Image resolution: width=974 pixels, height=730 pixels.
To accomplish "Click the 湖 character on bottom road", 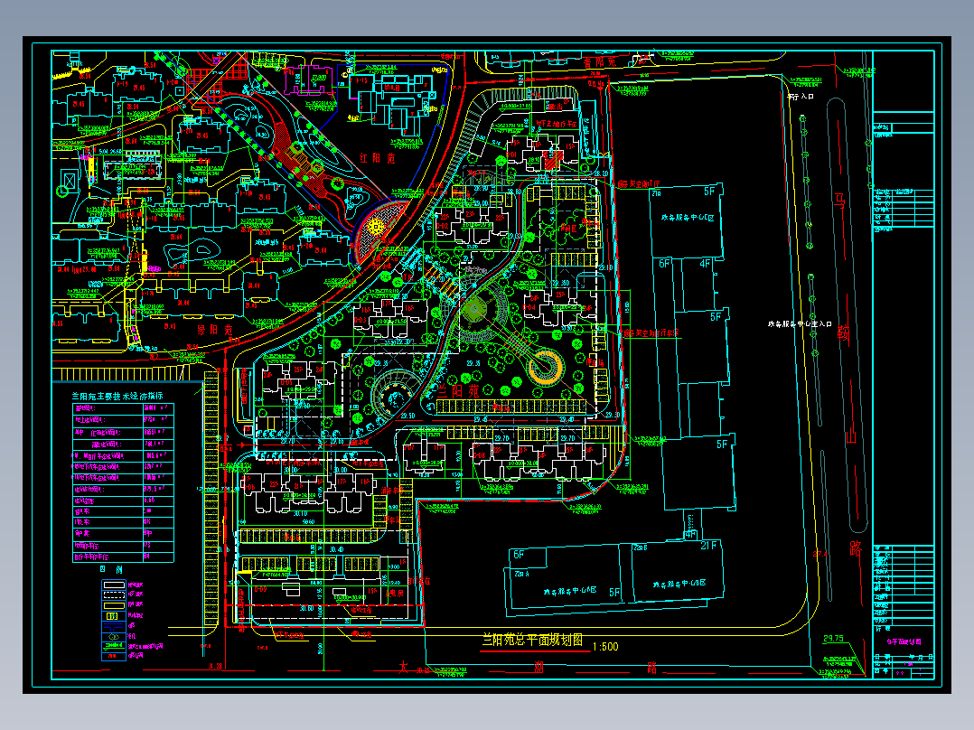I will pyautogui.click(x=539, y=668).
